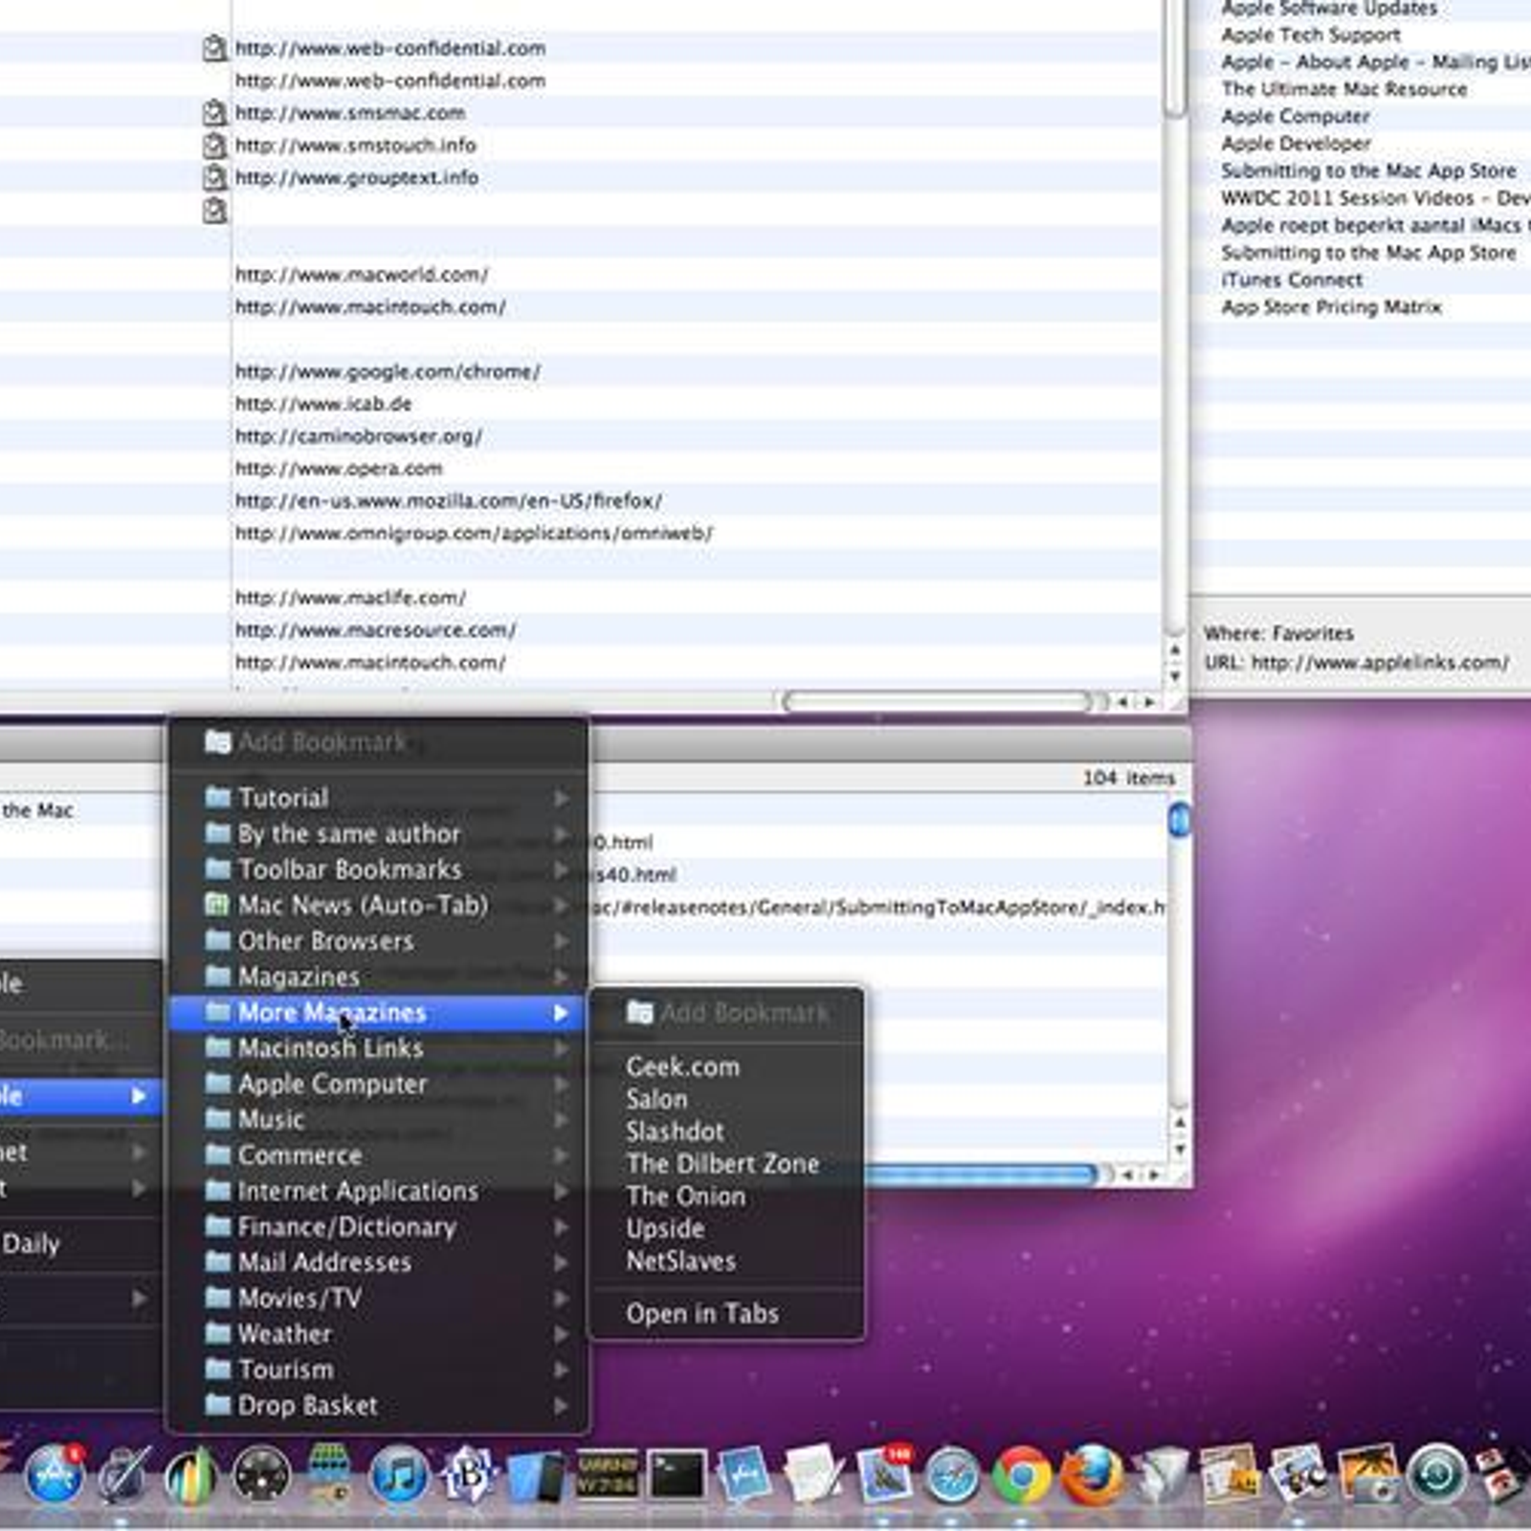Expand the Tutorial submenu arrow
1531x1531 pixels.
tap(561, 798)
